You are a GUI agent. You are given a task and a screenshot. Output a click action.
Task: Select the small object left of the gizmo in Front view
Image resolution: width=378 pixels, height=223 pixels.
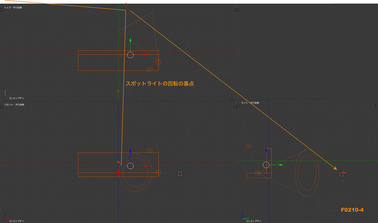(x=119, y=162)
